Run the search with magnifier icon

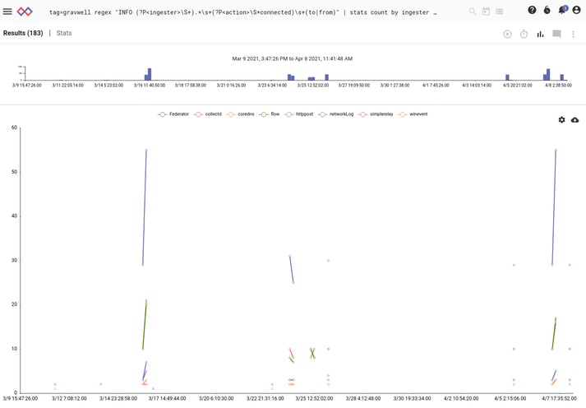[x=472, y=12]
